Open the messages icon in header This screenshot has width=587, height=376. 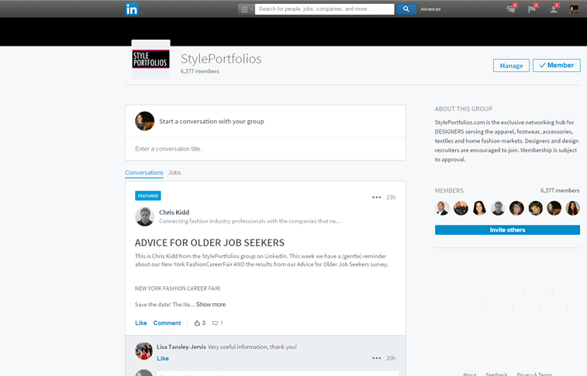(x=511, y=9)
